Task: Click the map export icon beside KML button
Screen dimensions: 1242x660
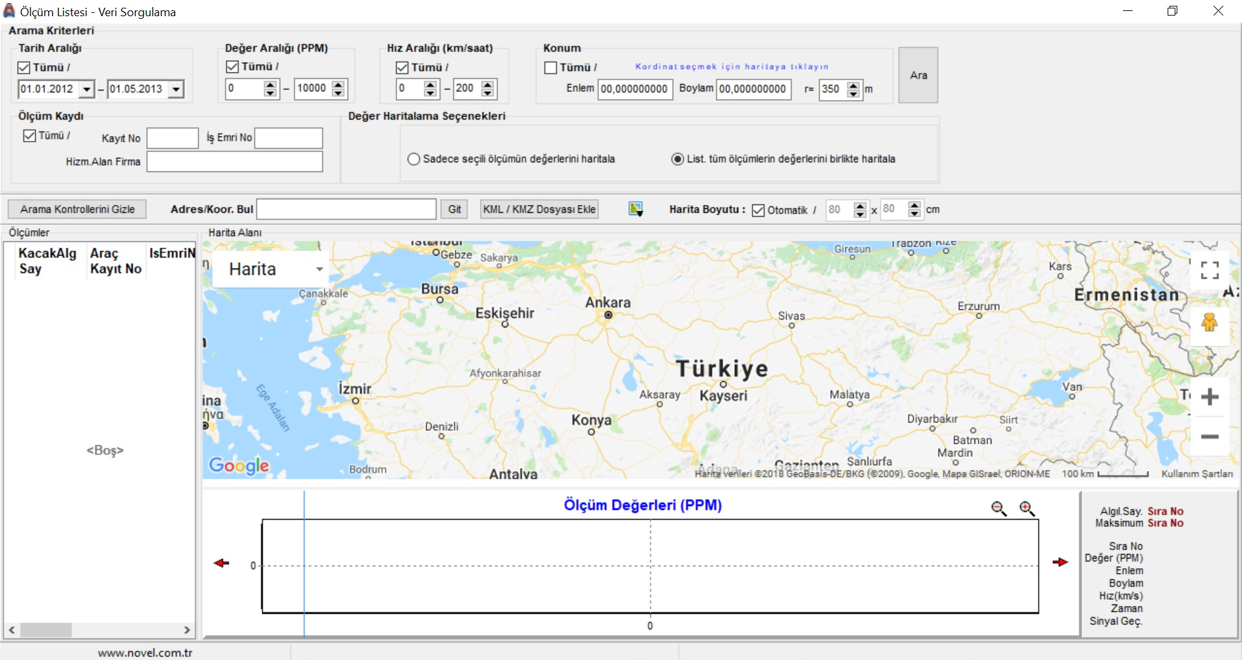Action: (x=636, y=209)
